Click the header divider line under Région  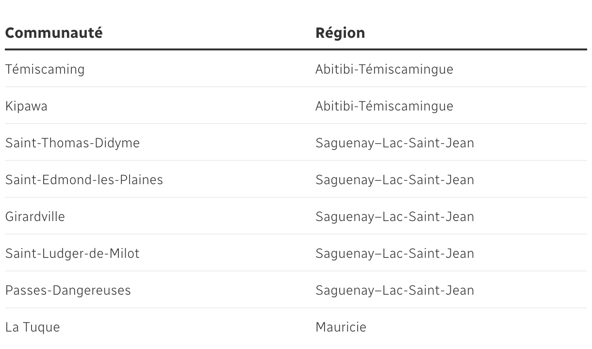click(x=437, y=49)
